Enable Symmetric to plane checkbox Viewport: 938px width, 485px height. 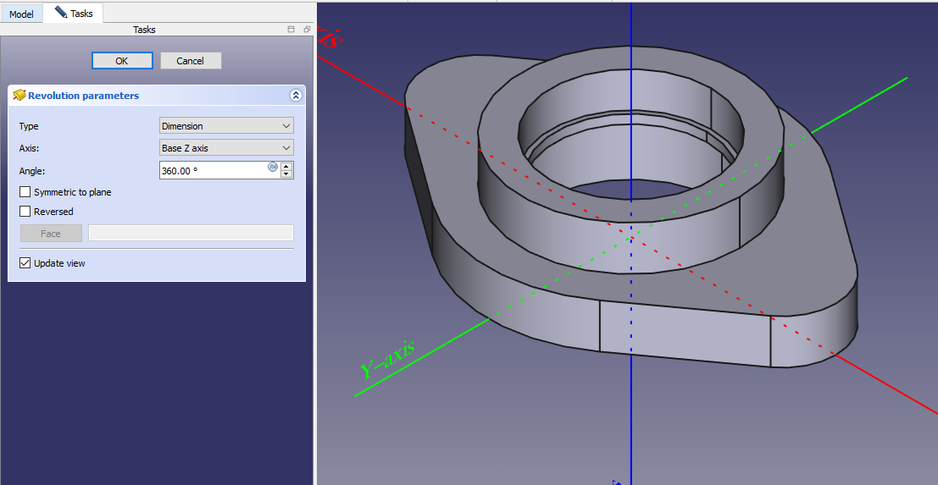point(25,192)
